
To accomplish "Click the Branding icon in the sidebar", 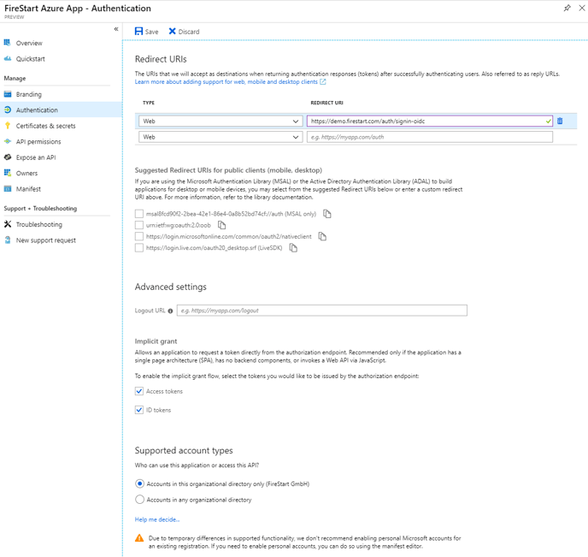I will point(8,94).
